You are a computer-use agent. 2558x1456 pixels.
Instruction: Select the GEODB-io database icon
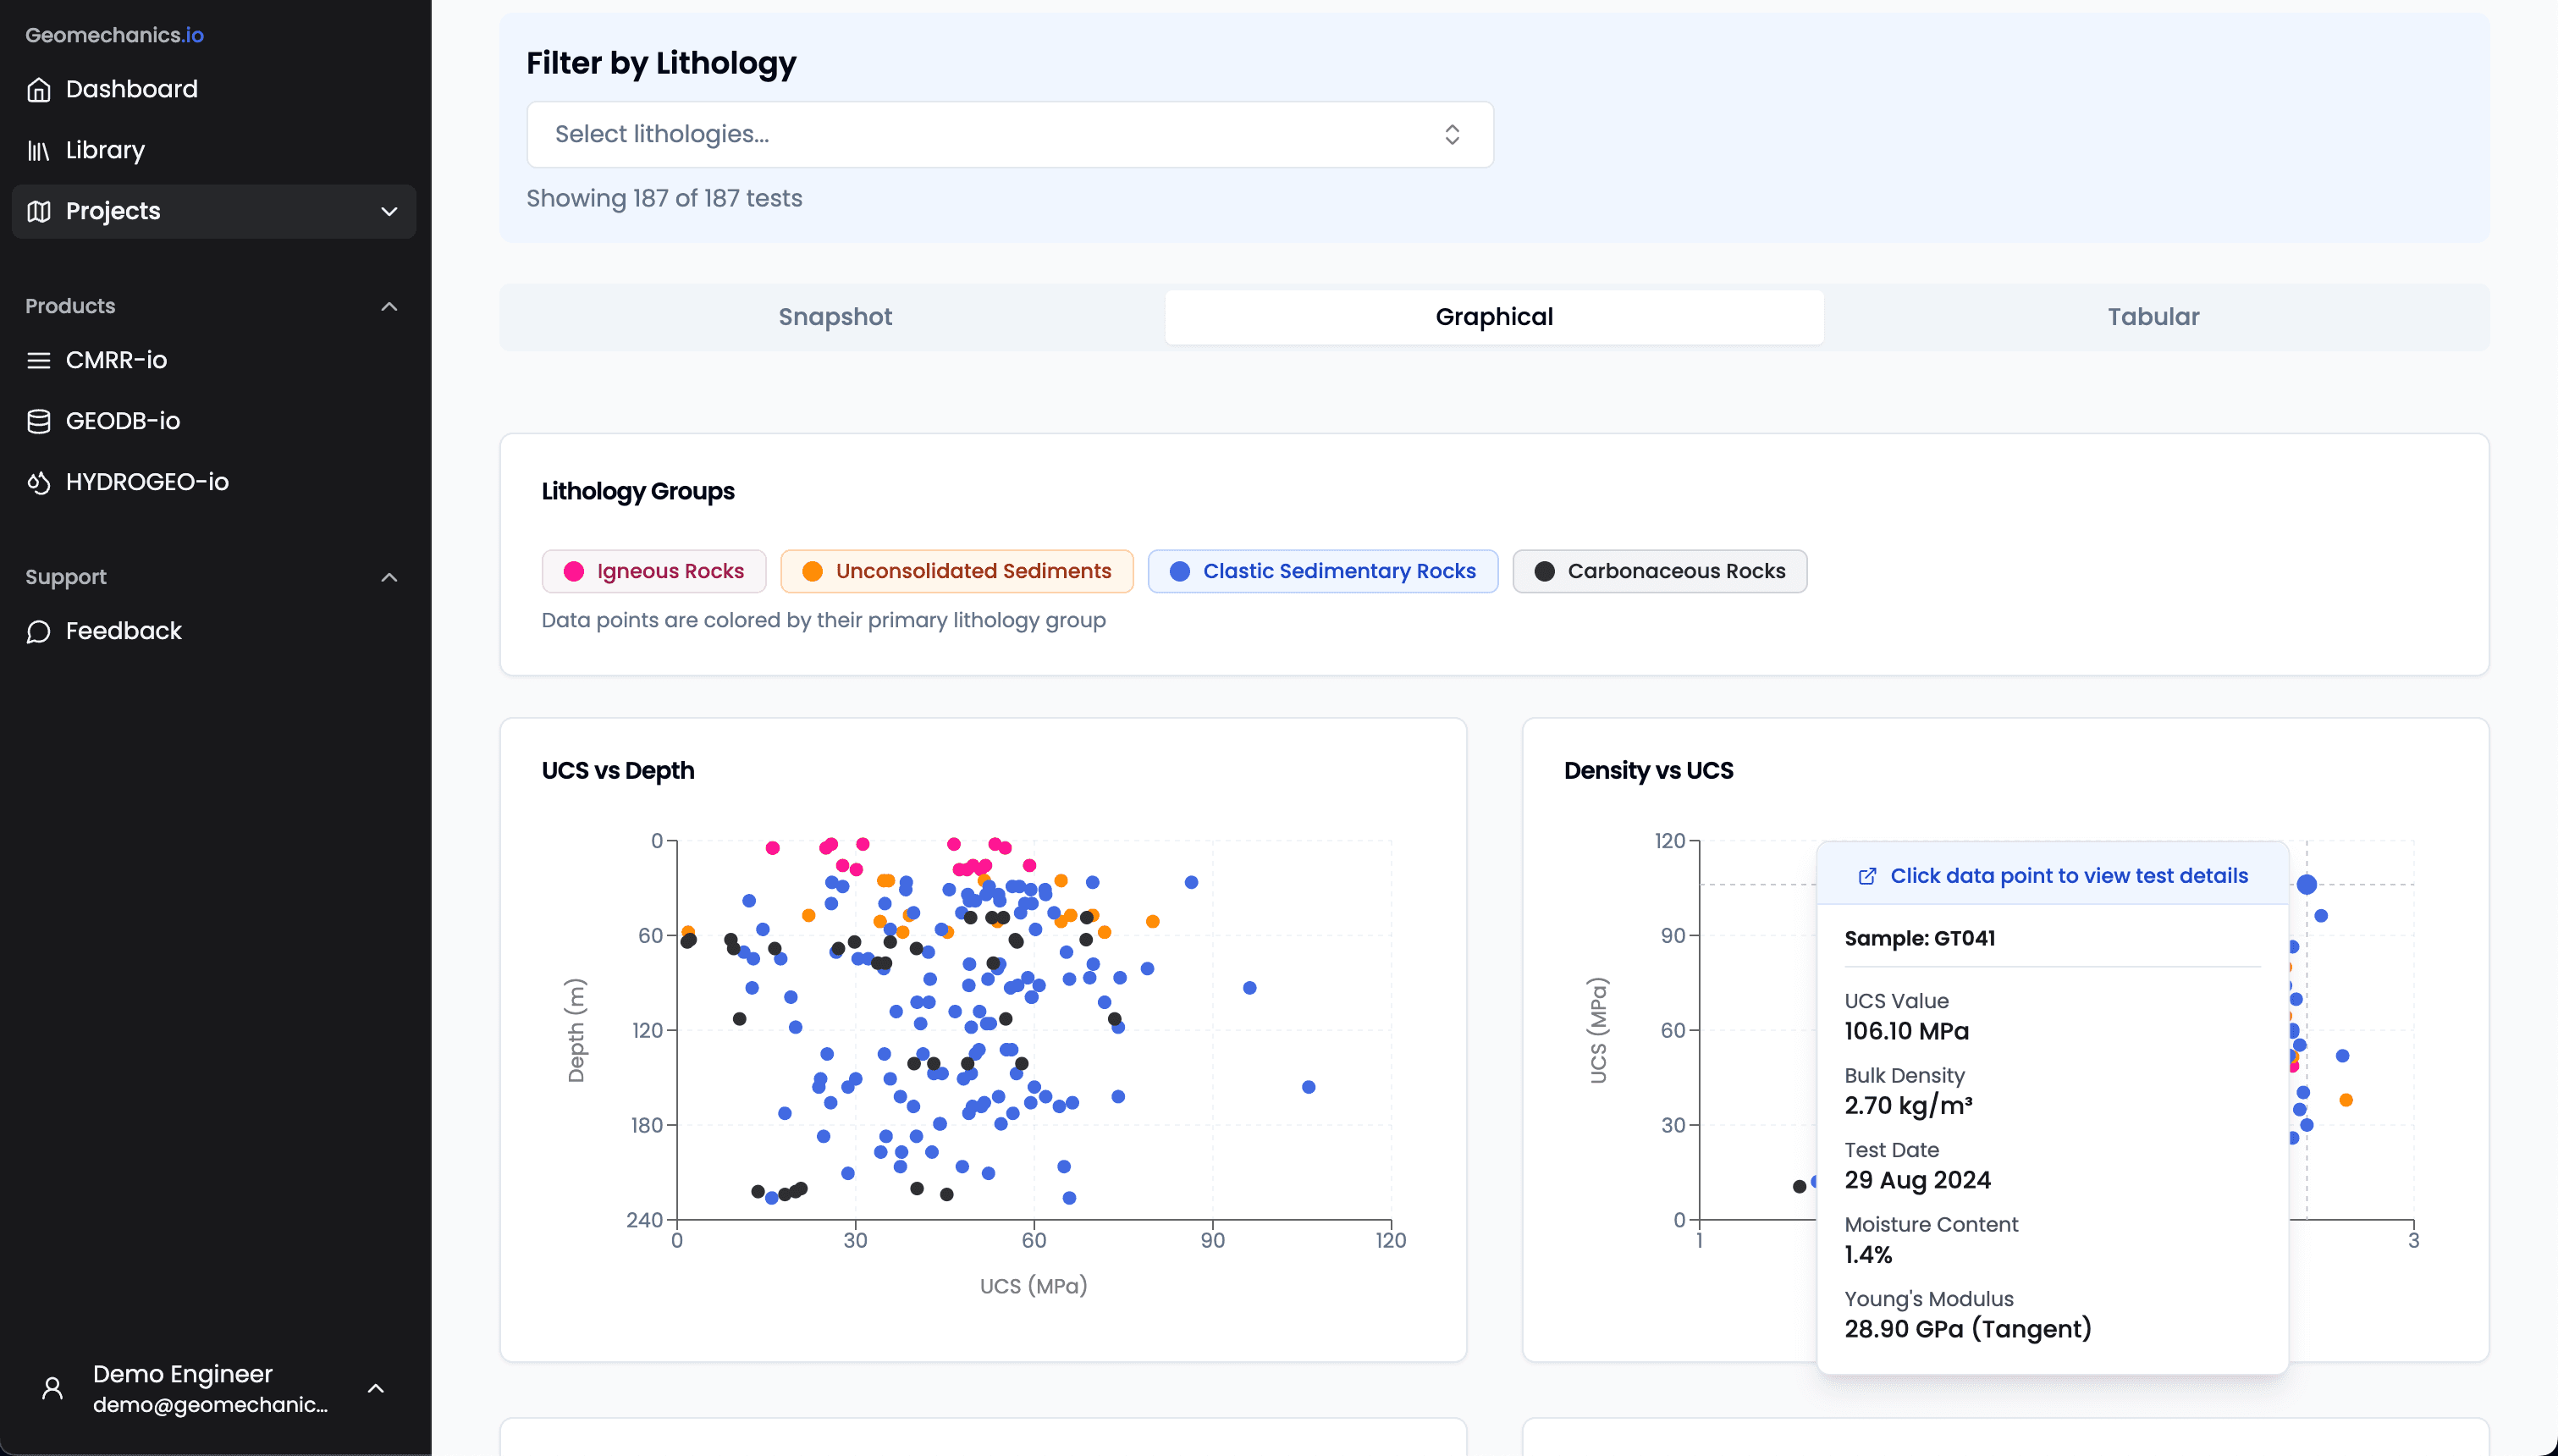coord(39,421)
